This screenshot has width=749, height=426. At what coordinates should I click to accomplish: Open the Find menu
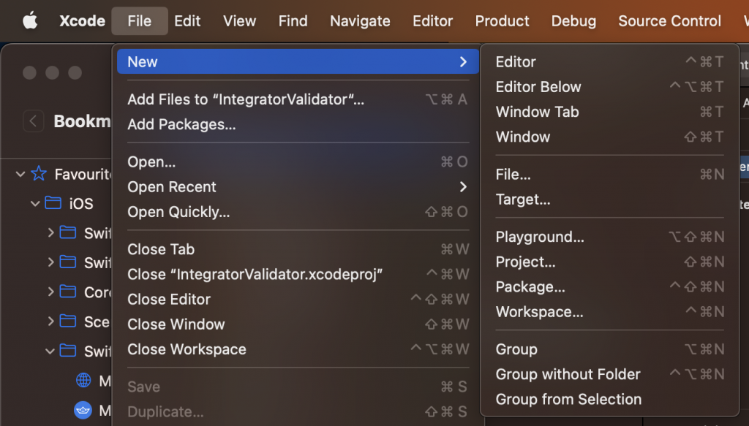click(x=293, y=21)
